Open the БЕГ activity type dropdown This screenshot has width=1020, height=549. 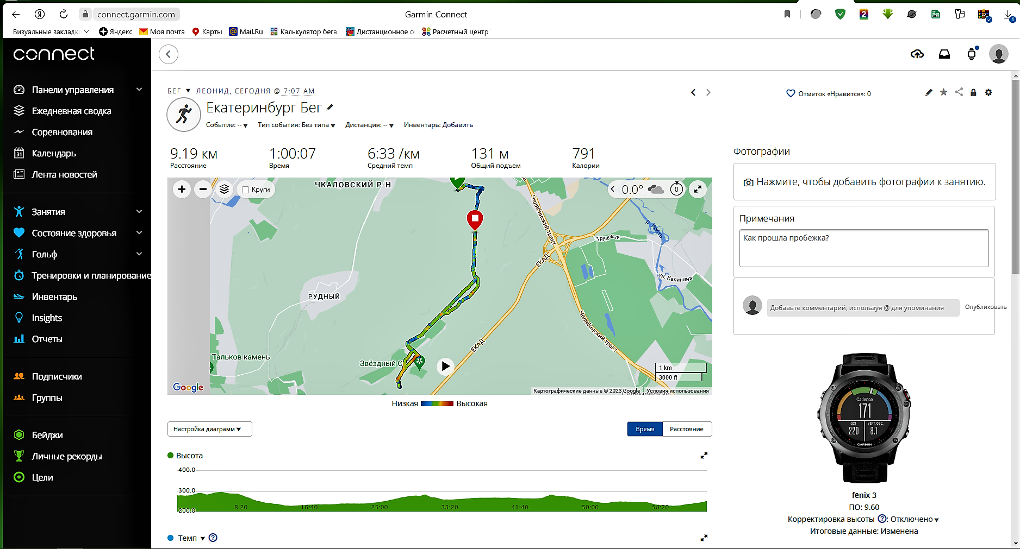pyautogui.click(x=179, y=91)
